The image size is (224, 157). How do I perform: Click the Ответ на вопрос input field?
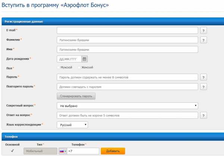pyautogui.click(x=127, y=115)
